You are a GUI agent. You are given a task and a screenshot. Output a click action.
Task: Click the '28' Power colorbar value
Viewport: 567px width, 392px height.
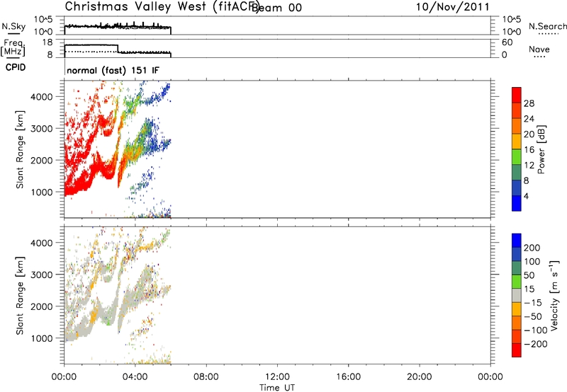click(529, 103)
